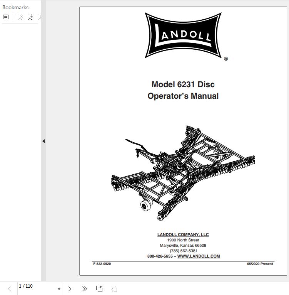
Task: Open the page number dropdown arrow
Action: (x=59, y=289)
